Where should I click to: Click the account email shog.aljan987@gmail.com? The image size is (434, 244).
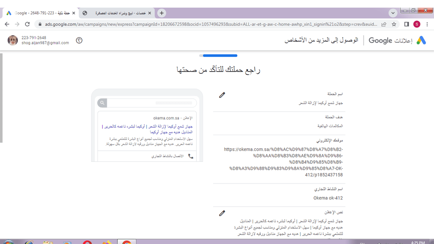pos(45,43)
